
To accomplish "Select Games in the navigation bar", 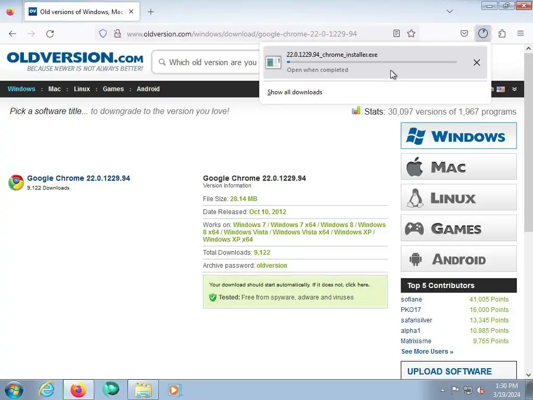I will tap(113, 89).
